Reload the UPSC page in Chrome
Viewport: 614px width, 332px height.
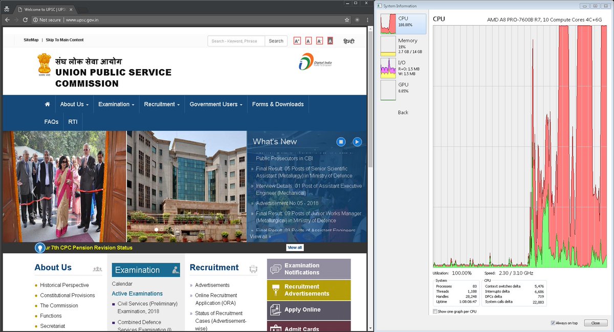tap(25, 19)
